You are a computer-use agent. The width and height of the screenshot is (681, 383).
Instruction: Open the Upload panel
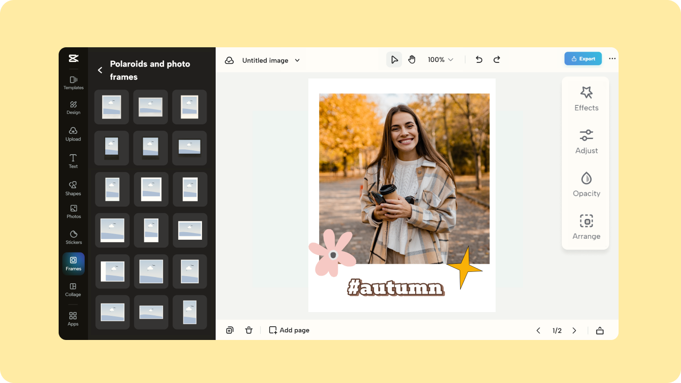click(x=73, y=134)
